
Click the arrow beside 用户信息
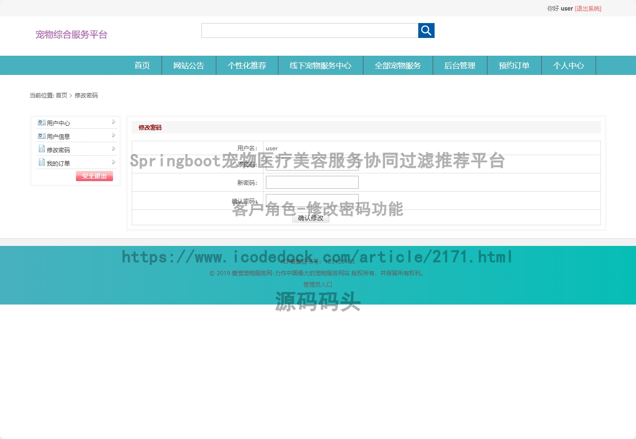click(113, 135)
